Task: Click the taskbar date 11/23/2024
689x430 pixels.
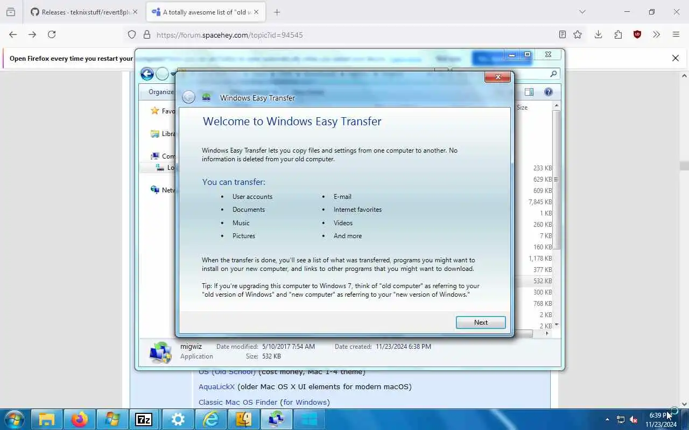Action: [661, 424]
